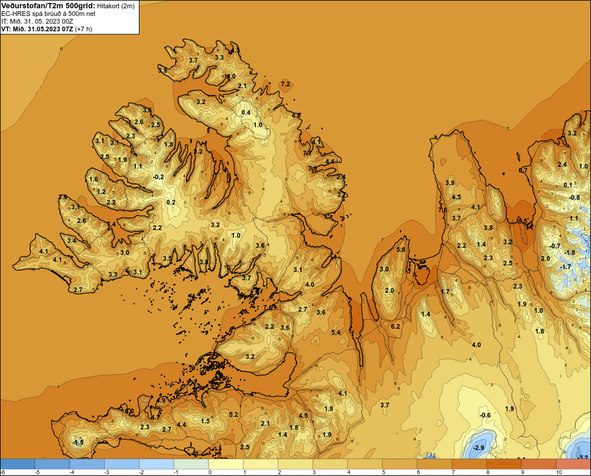The width and height of the screenshot is (591, 476).
Task: Click the "Veðurstofan/T2m 500grid:" title text
Action: click(x=48, y=6)
